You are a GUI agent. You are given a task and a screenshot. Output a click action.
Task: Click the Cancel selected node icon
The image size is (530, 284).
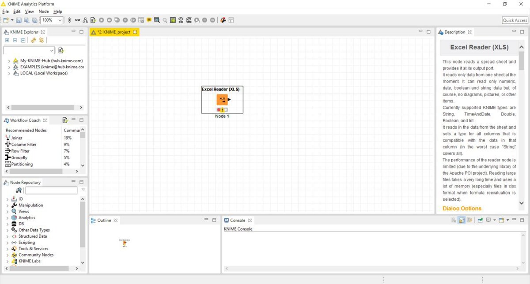(x=125, y=20)
